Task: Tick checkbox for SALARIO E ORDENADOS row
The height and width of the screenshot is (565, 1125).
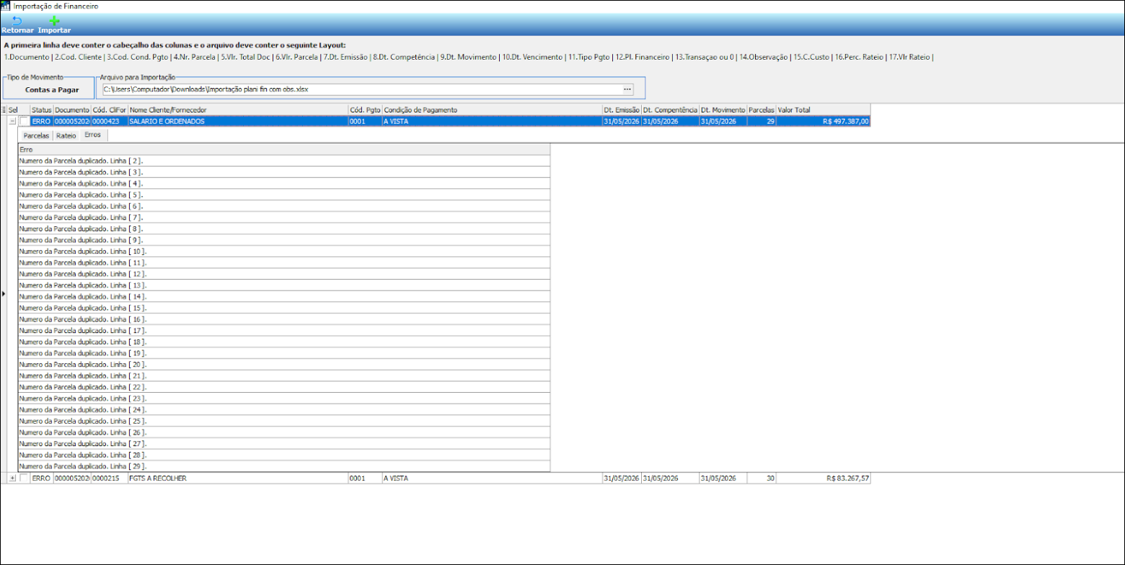Action: click(25, 121)
